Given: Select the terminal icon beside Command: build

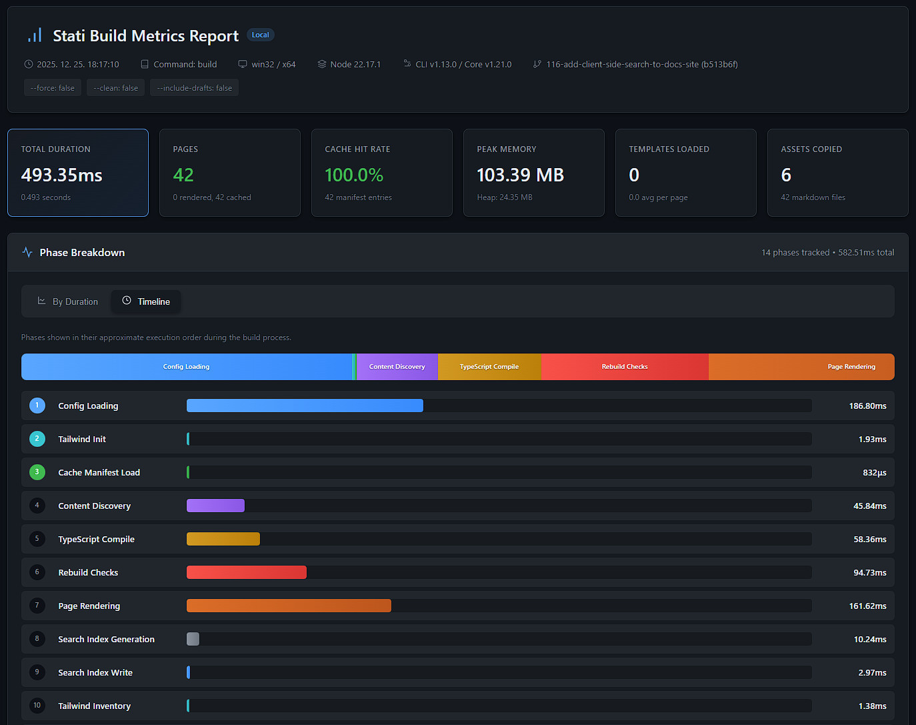Looking at the screenshot, I should click(145, 64).
